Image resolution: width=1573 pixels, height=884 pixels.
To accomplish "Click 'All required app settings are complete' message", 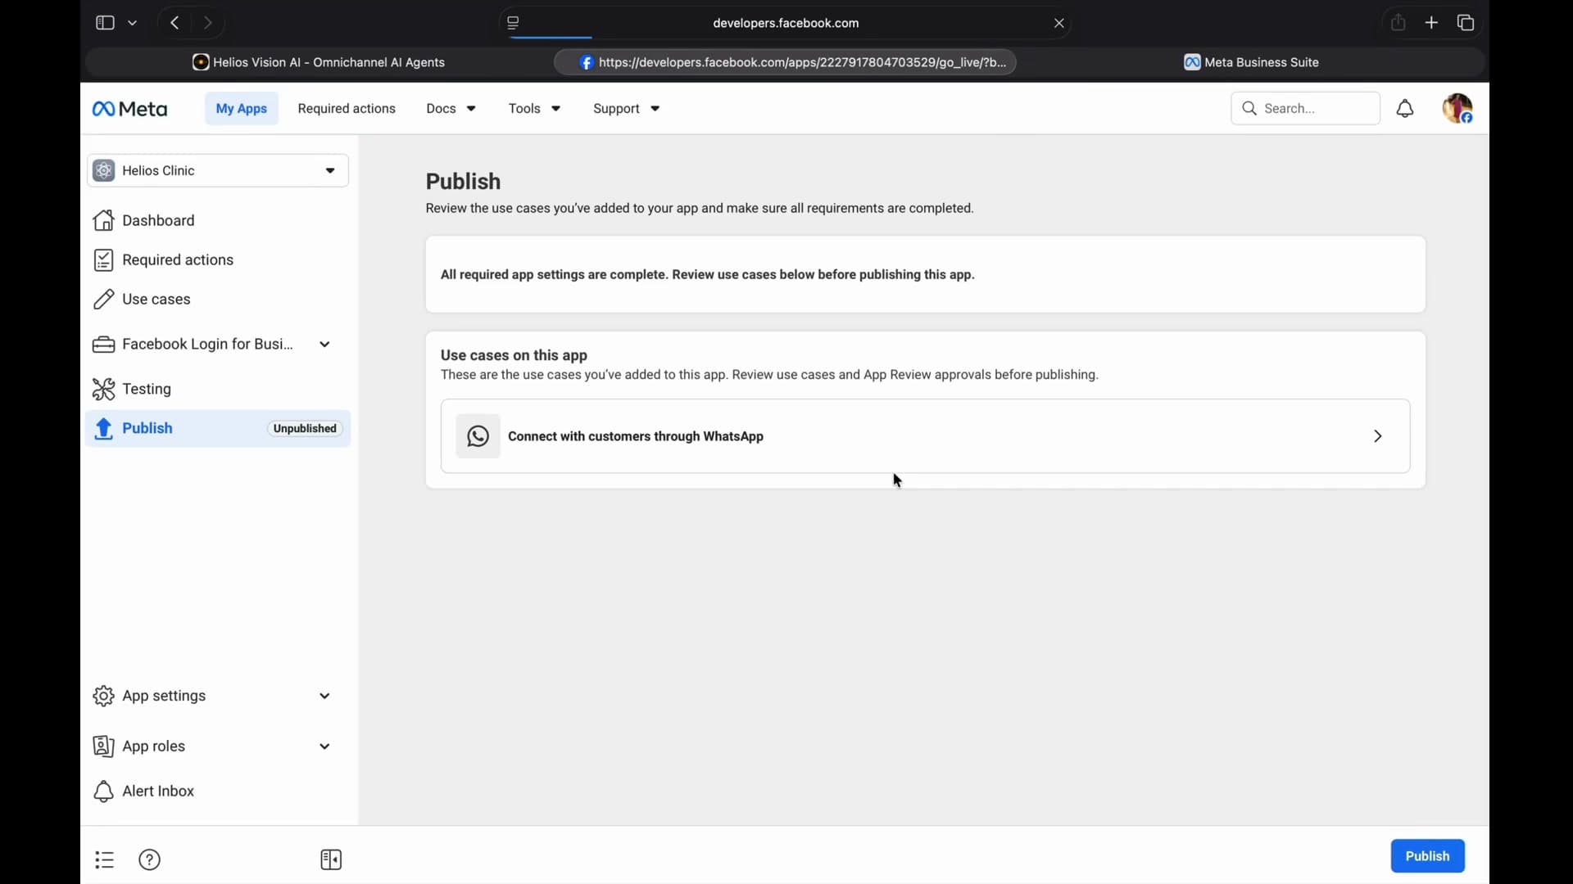I will (708, 275).
